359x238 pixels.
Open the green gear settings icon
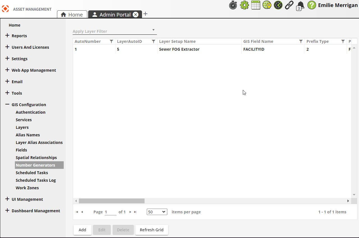pos(244,5)
